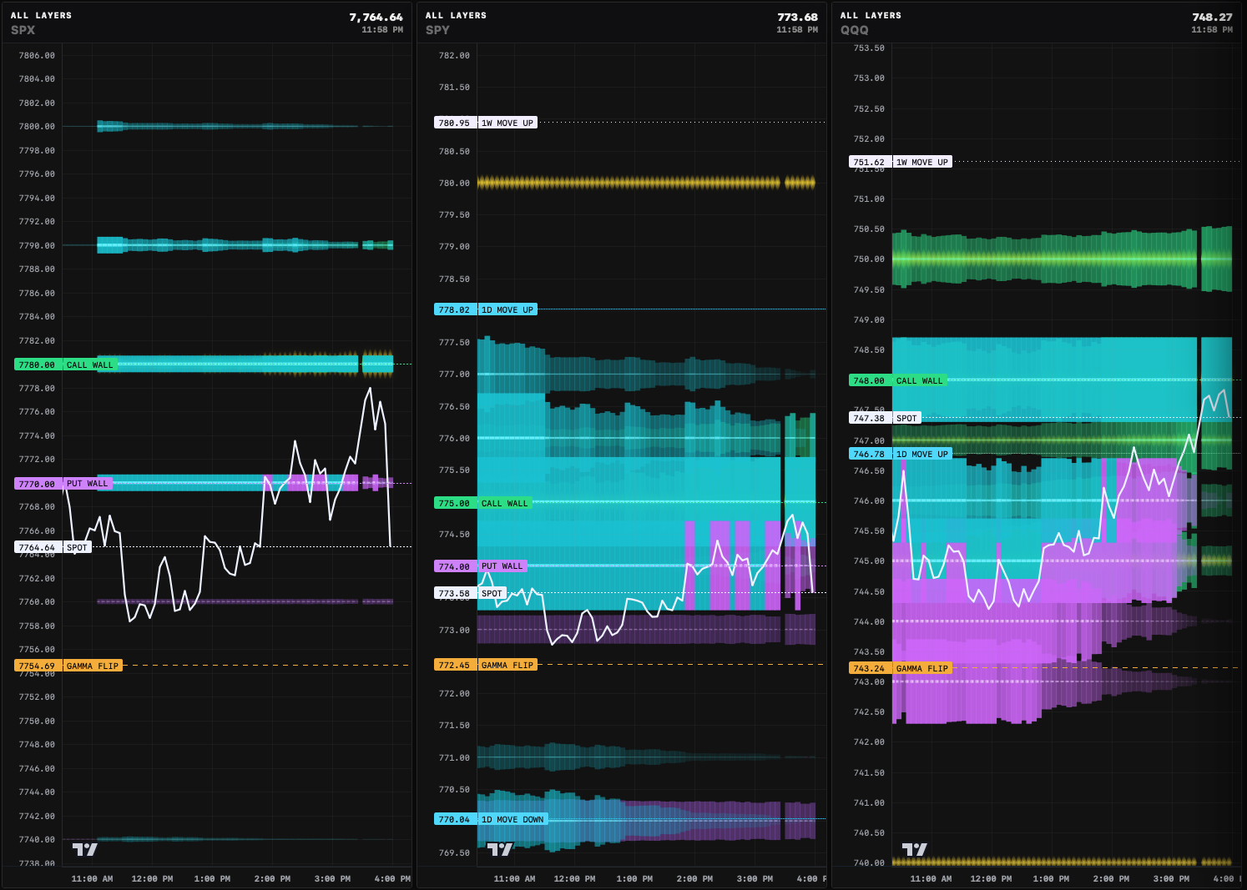The image size is (1247, 890).
Task: Click the 780.95 1W MOVE UP label on SPY
Action: 486,123
